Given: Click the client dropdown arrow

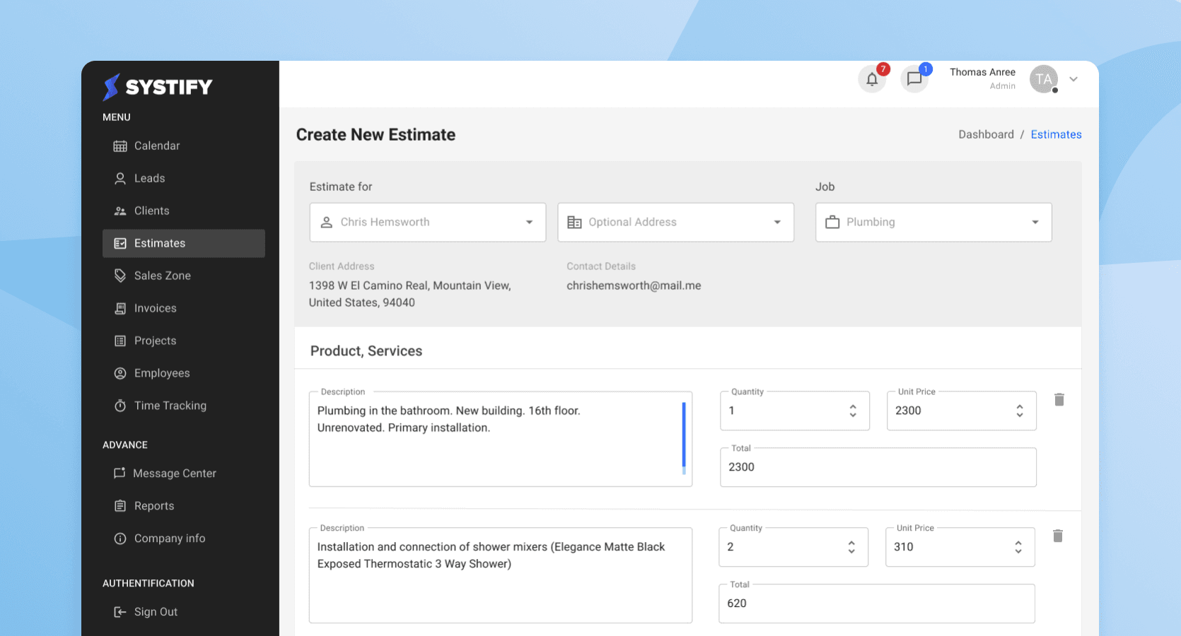Looking at the screenshot, I should pyautogui.click(x=529, y=223).
